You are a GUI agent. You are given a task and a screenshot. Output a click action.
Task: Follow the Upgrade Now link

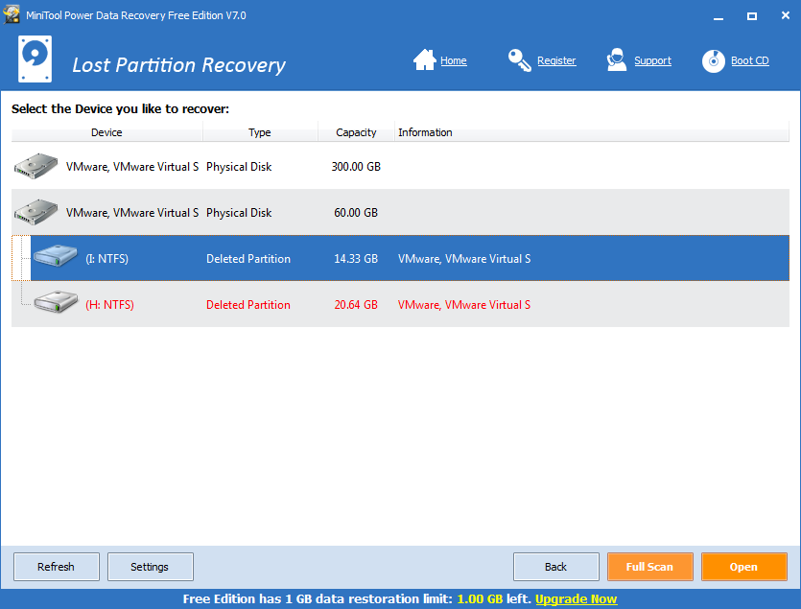tap(576, 598)
